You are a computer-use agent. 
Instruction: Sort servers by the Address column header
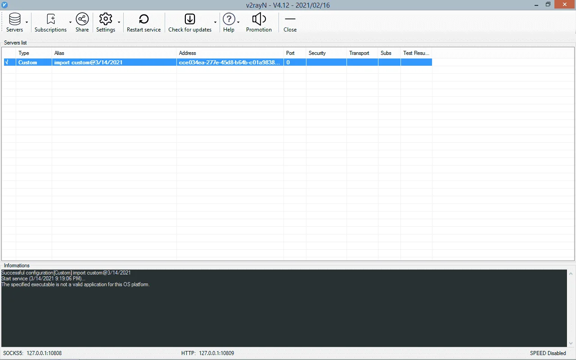pyautogui.click(x=230, y=53)
